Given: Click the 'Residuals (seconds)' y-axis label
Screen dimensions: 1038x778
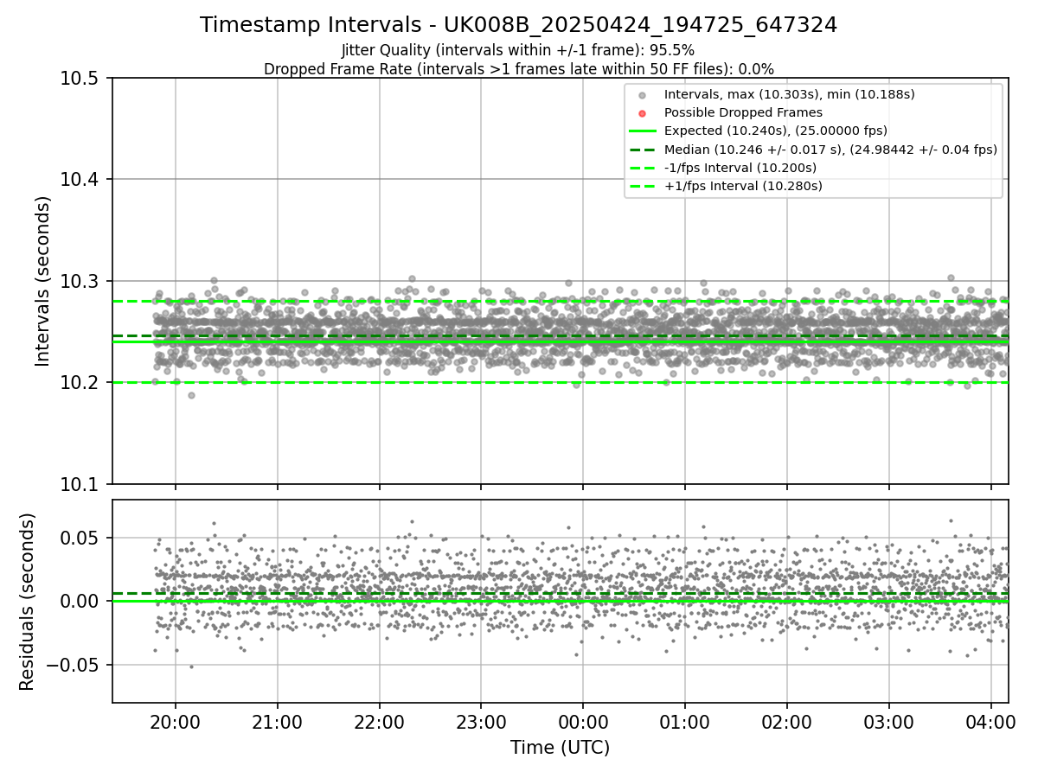Looking at the screenshot, I should tap(28, 602).
